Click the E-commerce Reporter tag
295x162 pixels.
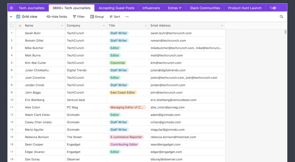click(126, 137)
